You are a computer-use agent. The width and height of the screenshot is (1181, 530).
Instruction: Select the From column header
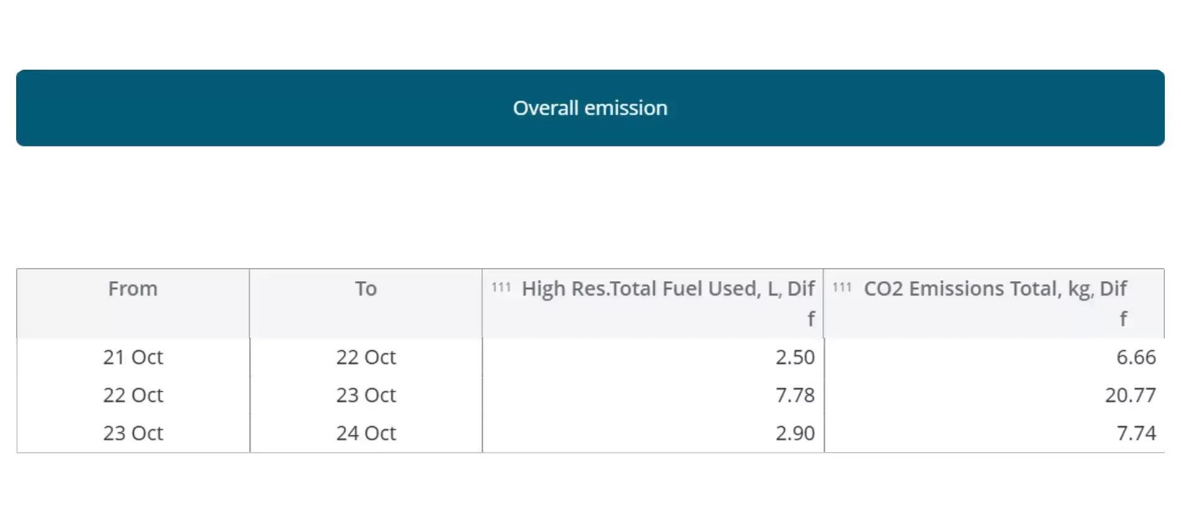[x=132, y=289]
